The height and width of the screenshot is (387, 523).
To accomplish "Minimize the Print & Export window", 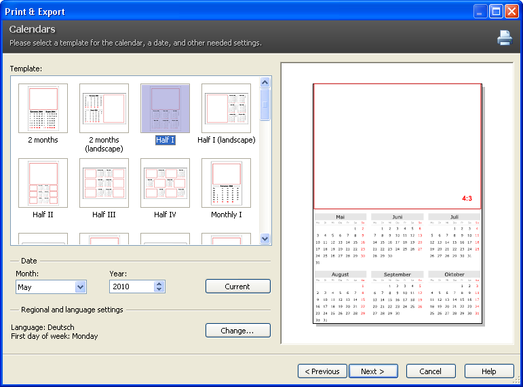I will pyautogui.click(x=480, y=12).
